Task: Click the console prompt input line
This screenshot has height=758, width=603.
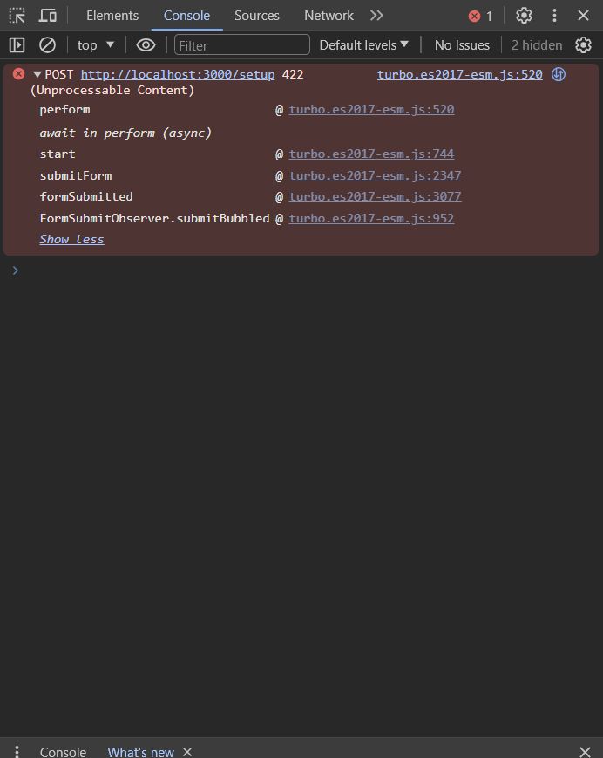Action: [301, 270]
